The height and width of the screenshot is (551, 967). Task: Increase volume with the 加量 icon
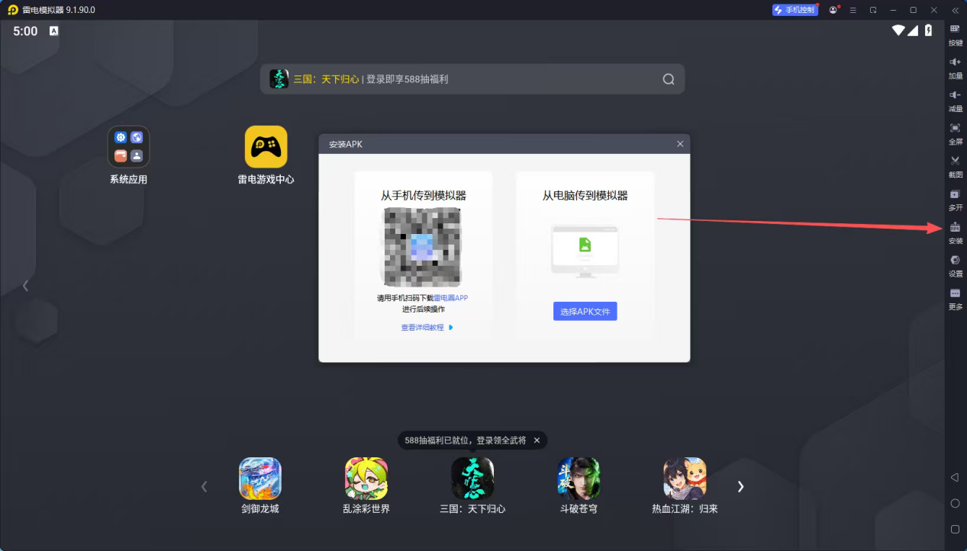955,67
